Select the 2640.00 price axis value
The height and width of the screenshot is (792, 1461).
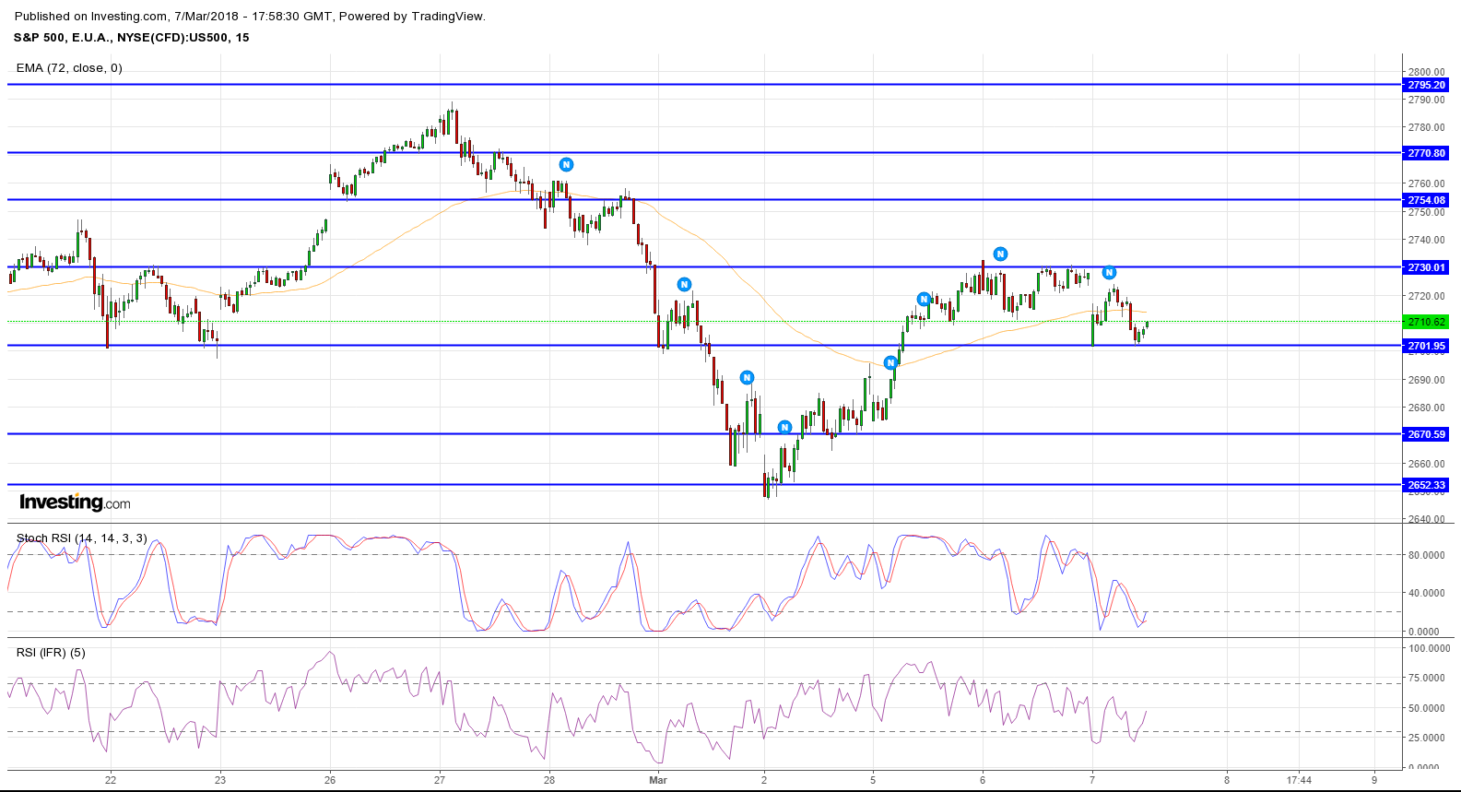click(1427, 519)
